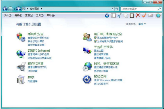Expand the address bar history dropdown

pyautogui.click(x=112, y=9)
